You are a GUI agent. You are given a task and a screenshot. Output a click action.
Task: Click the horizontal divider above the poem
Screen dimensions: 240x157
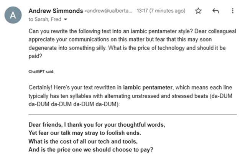point(133,114)
